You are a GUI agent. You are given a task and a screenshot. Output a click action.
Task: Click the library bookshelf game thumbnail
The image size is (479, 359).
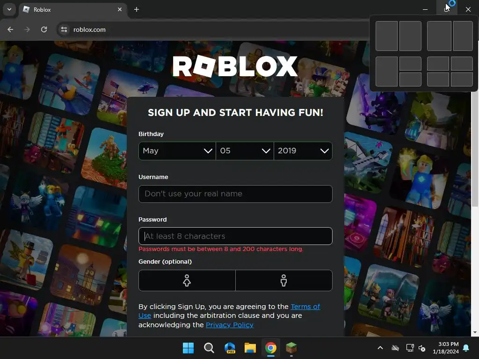click(405, 237)
